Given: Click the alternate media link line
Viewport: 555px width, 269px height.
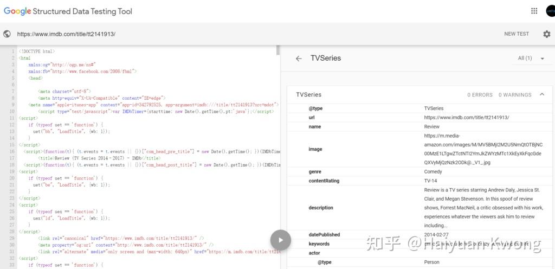Looking at the screenshot, I should point(159,252).
